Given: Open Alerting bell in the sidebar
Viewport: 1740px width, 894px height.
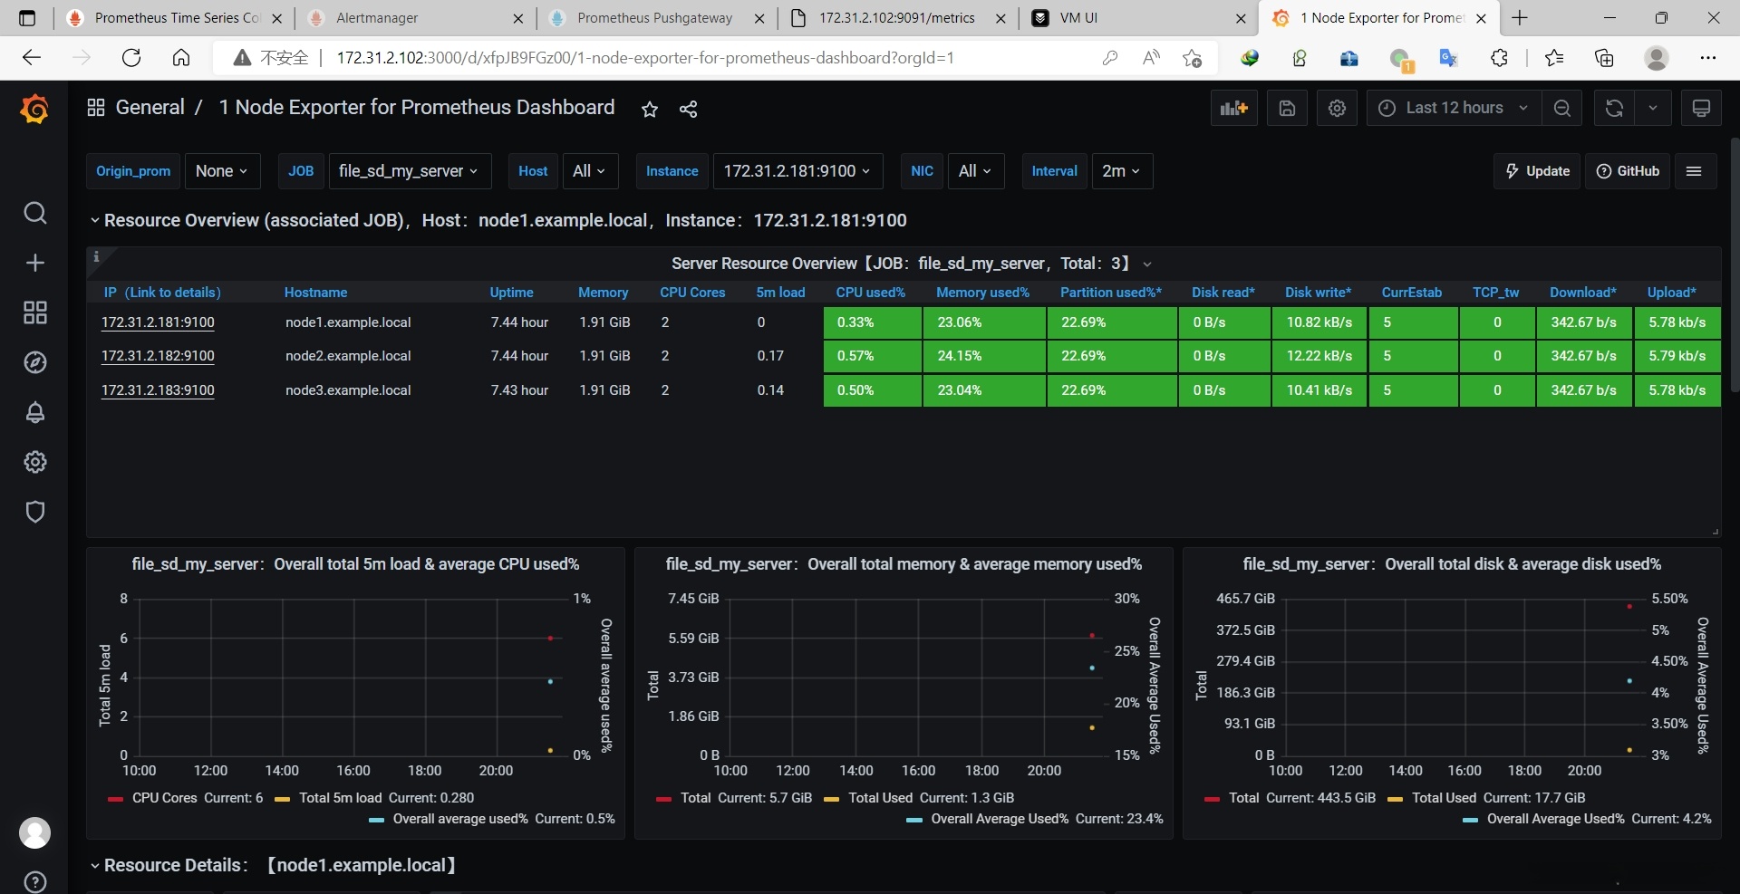Looking at the screenshot, I should [35, 413].
